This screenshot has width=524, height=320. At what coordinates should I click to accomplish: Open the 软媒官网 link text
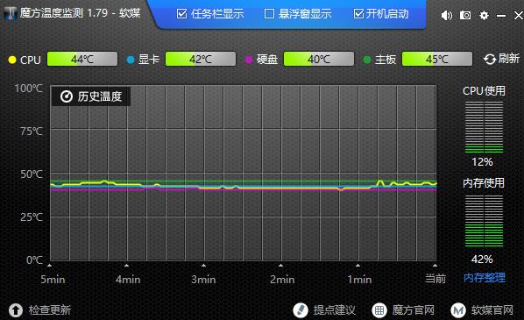[x=492, y=310]
